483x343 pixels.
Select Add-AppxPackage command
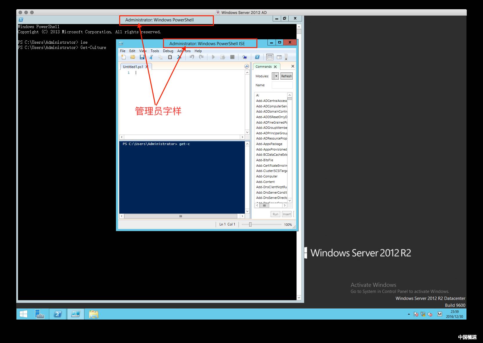pos(269,144)
